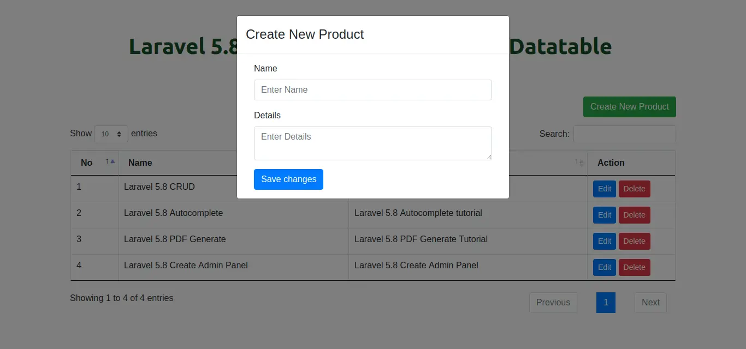
Task: Click the green Create New Product button
Action: click(629, 107)
